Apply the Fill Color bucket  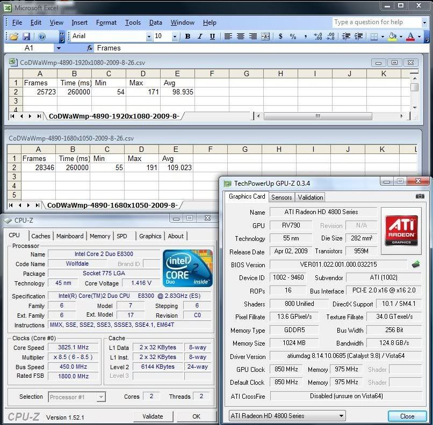[392, 36]
